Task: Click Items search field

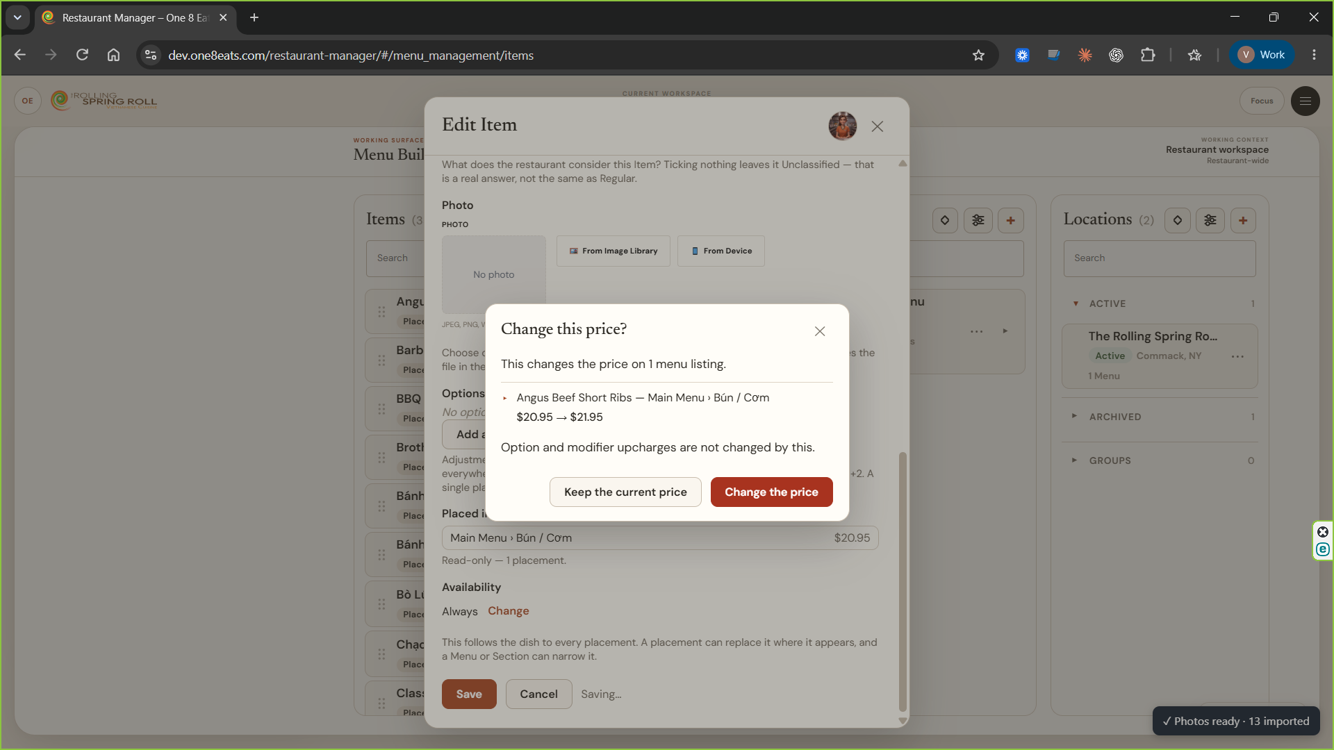Action: [x=396, y=258]
